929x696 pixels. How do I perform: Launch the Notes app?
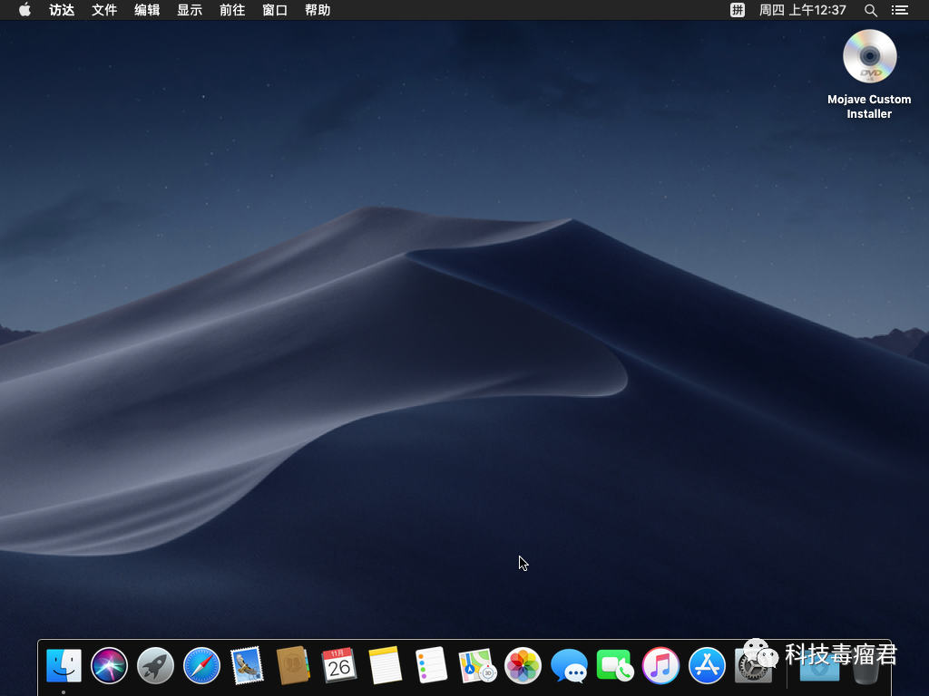(385, 666)
